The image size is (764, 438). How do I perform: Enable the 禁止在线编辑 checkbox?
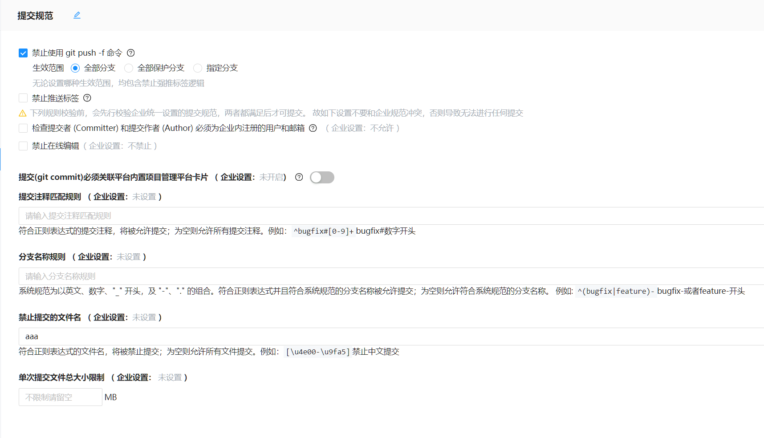tap(23, 146)
